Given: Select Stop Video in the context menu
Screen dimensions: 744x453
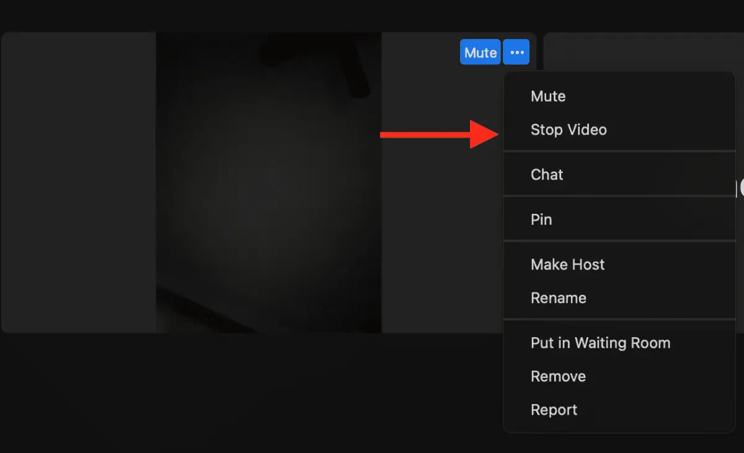Looking at the screenshot, I should [x=569, y=130].
